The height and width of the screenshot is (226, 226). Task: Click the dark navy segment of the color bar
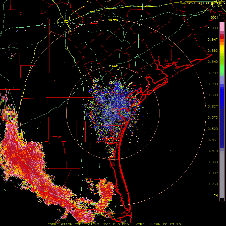222,128
